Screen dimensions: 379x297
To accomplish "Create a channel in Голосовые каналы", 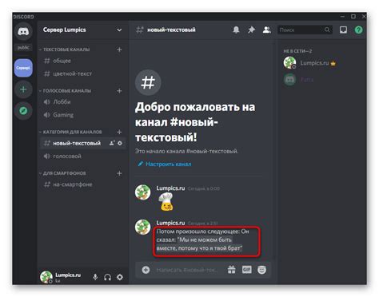I will [119, 91].
